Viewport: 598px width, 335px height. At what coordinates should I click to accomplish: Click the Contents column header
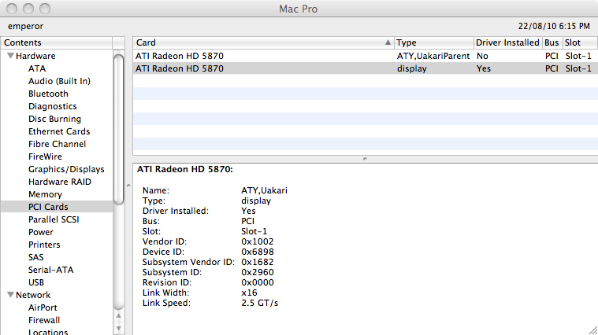point(57,42)
